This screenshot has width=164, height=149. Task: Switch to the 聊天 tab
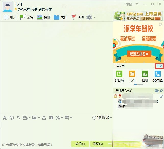tap(10, 17)
